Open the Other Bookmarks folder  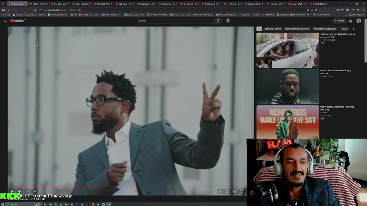pyautogui.click(x=357, y=15)
